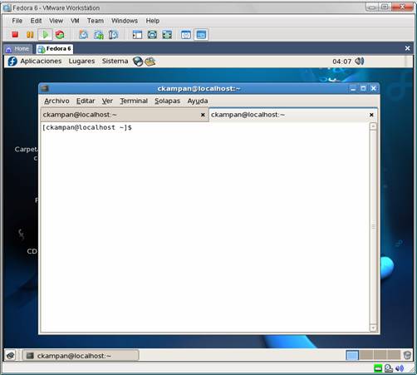Toggle the sidebar view toolbar icon
The width and height of the screenshot is (417, 375).
point(137,35)
